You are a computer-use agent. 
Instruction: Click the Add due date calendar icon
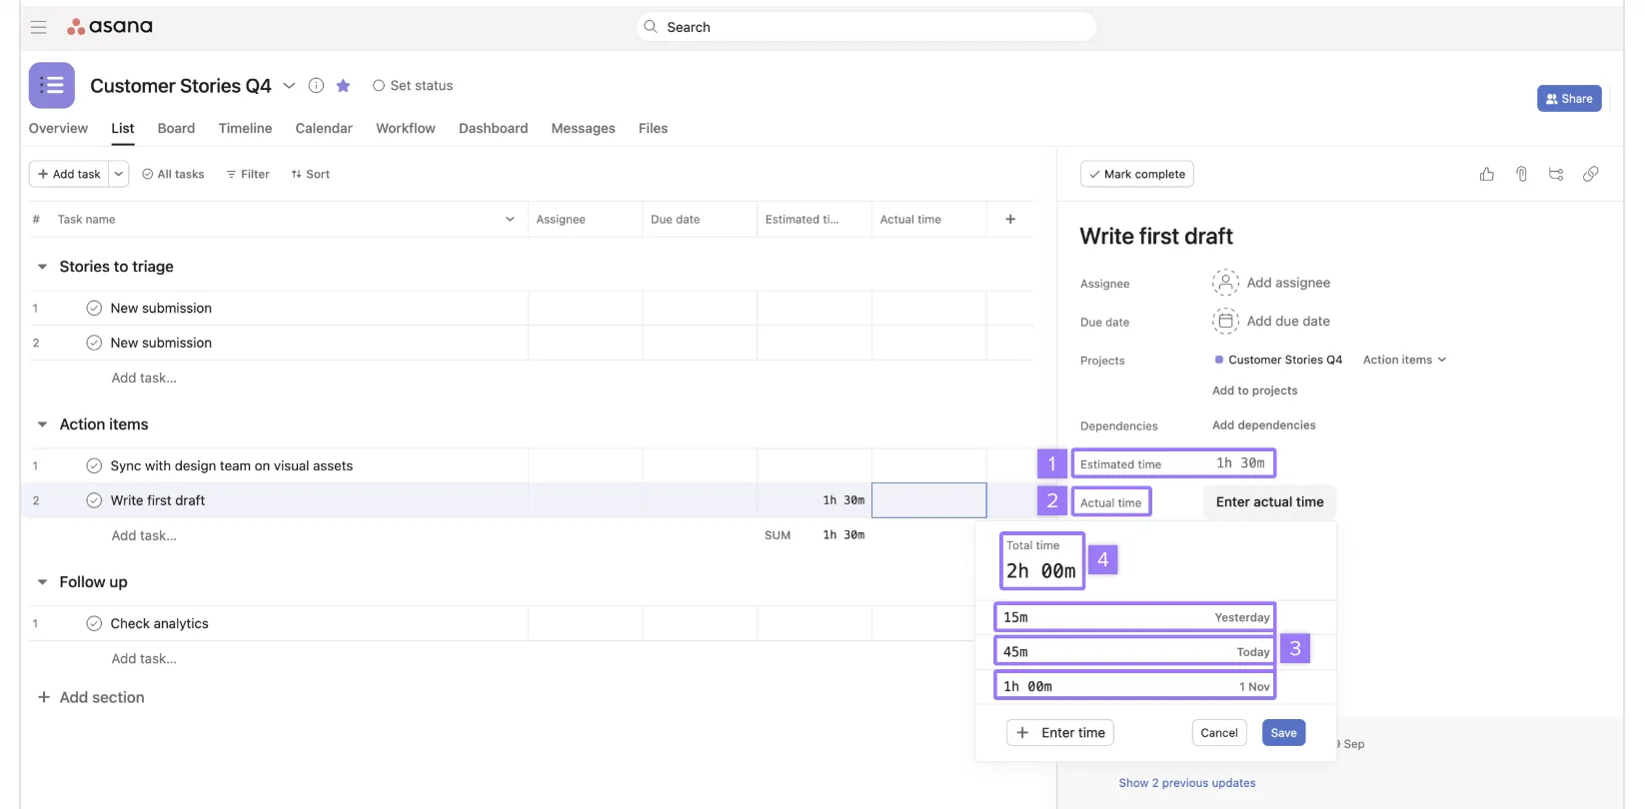(x=1225, y=321)
